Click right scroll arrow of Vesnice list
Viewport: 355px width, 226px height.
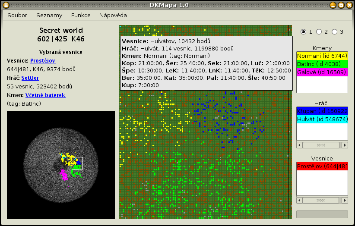344,201
